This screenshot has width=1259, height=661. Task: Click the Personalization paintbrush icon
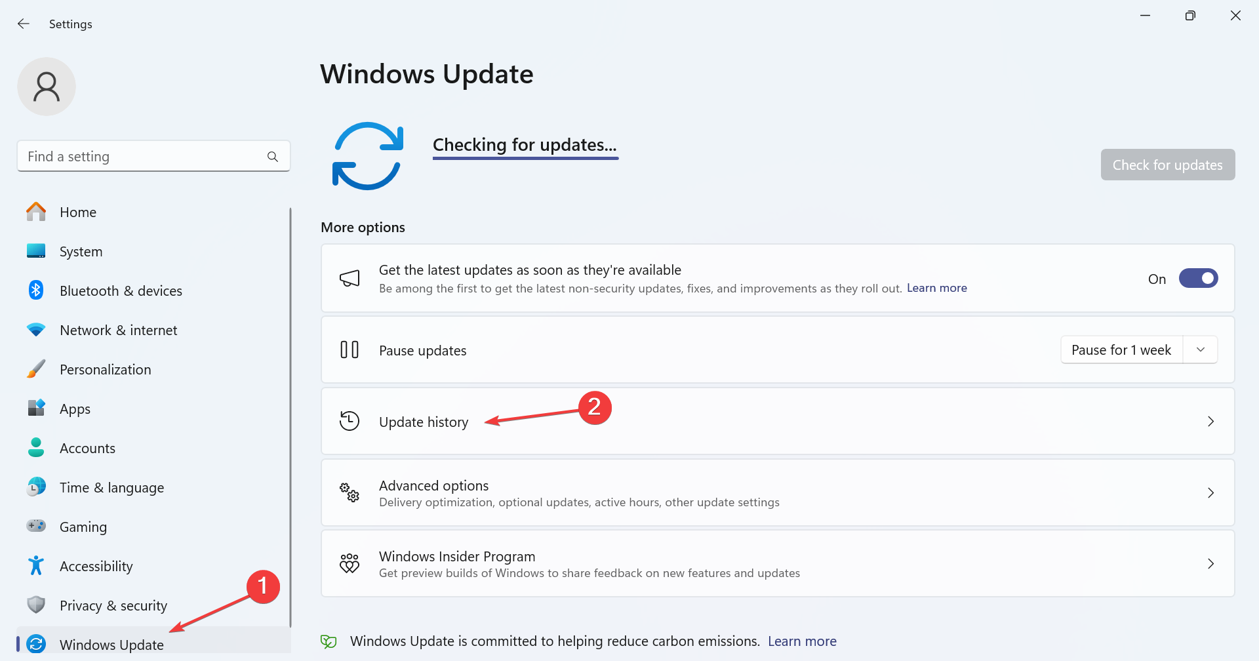[x=36, y=369]
